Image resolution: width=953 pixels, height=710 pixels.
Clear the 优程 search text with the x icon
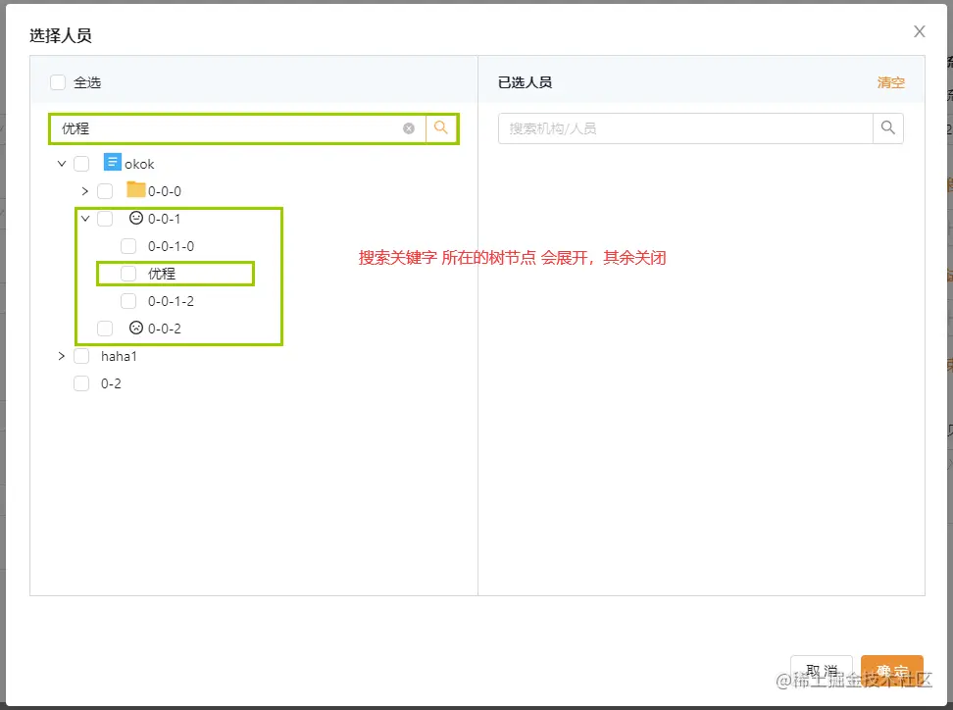click(409, 128)
